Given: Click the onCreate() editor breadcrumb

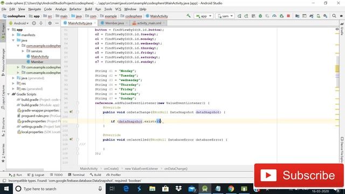Looking at the screenshot, I should point(112,169).
